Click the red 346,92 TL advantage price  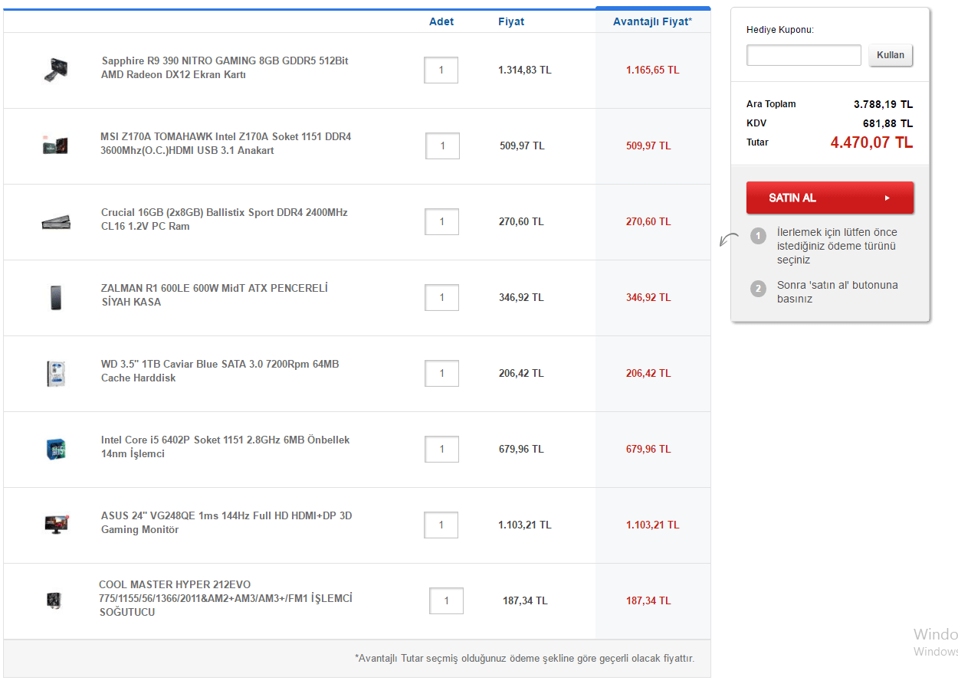648,297
